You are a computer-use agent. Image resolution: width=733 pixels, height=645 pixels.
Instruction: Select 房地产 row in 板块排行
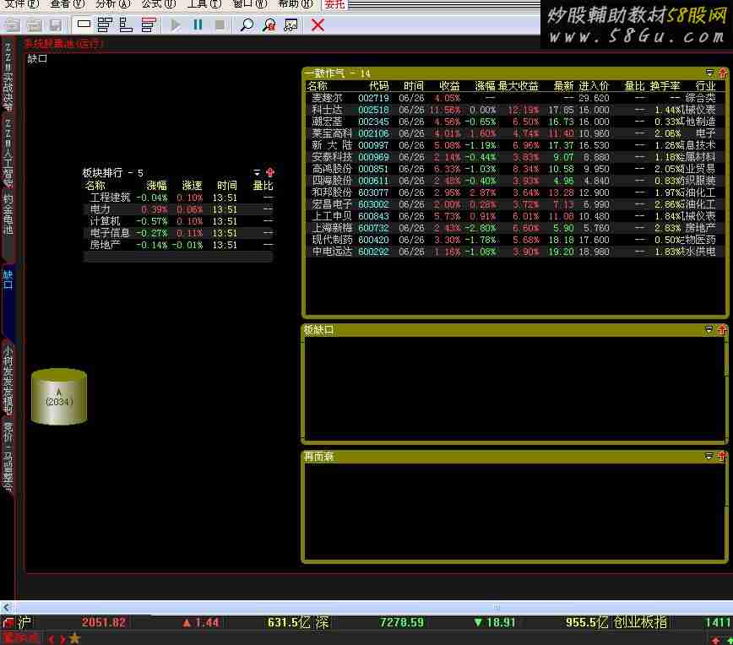pyautogui.click(x=178, y=245)
